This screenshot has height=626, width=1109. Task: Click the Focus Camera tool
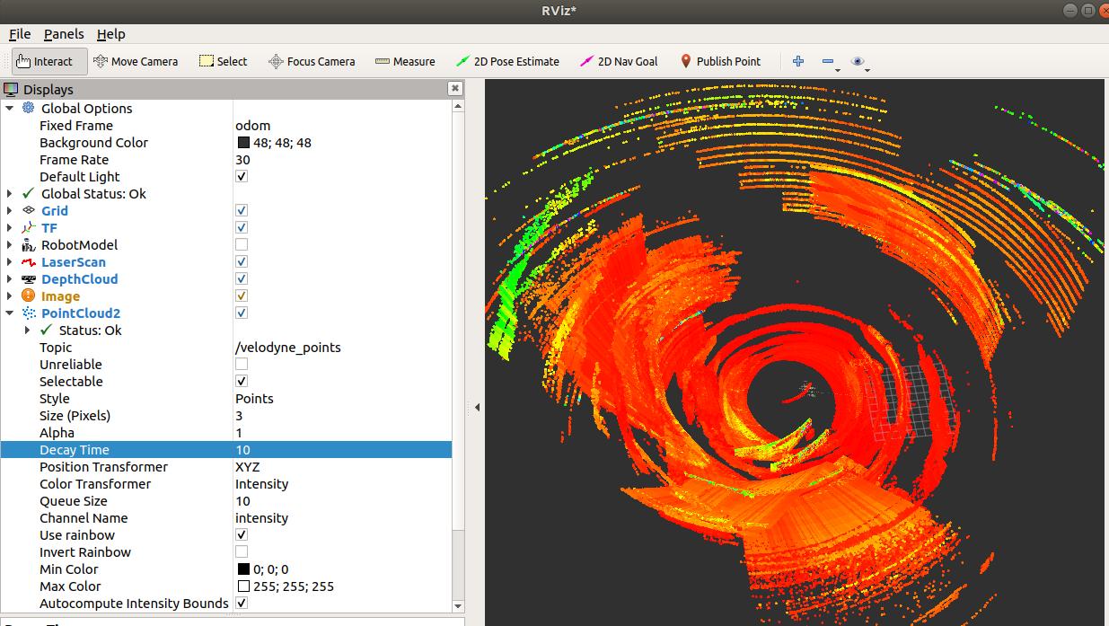pos(312,61)
